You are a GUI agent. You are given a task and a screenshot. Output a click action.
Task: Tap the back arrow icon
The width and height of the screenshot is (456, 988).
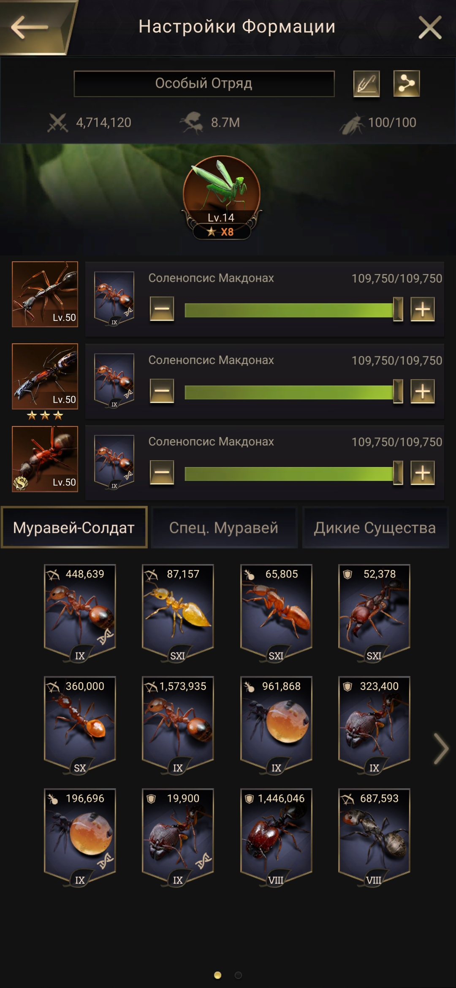pos(30,27)
